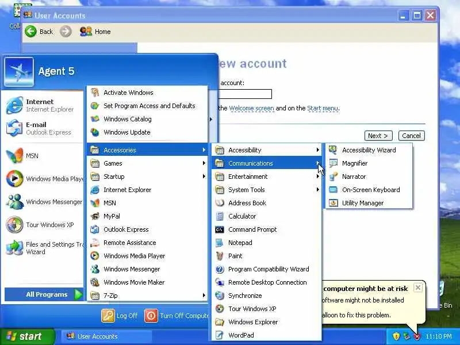
Task: Open the Accessibility Wizard icon
Action: (333, 150)
